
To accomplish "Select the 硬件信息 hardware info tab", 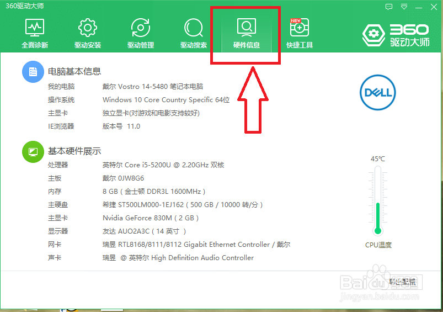I will click(247, 33).
